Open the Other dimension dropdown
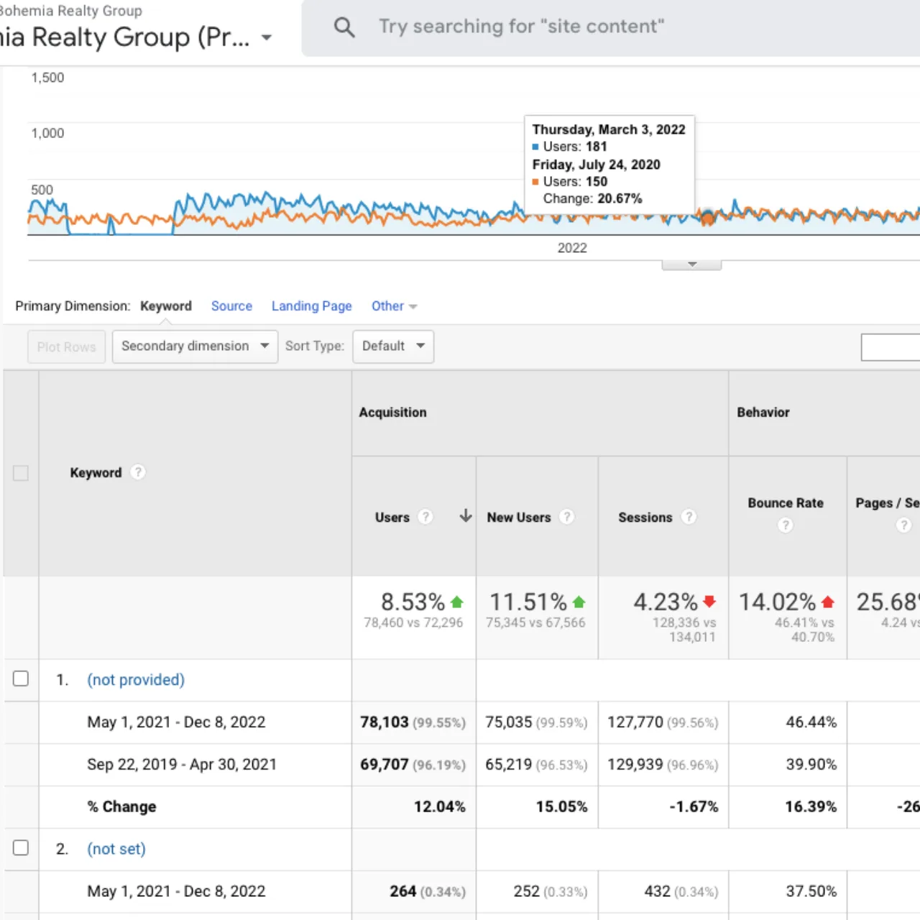The image size is (920, 920). tap(394, 306)
